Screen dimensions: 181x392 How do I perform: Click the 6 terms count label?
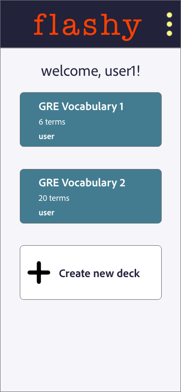coord(52,122)
